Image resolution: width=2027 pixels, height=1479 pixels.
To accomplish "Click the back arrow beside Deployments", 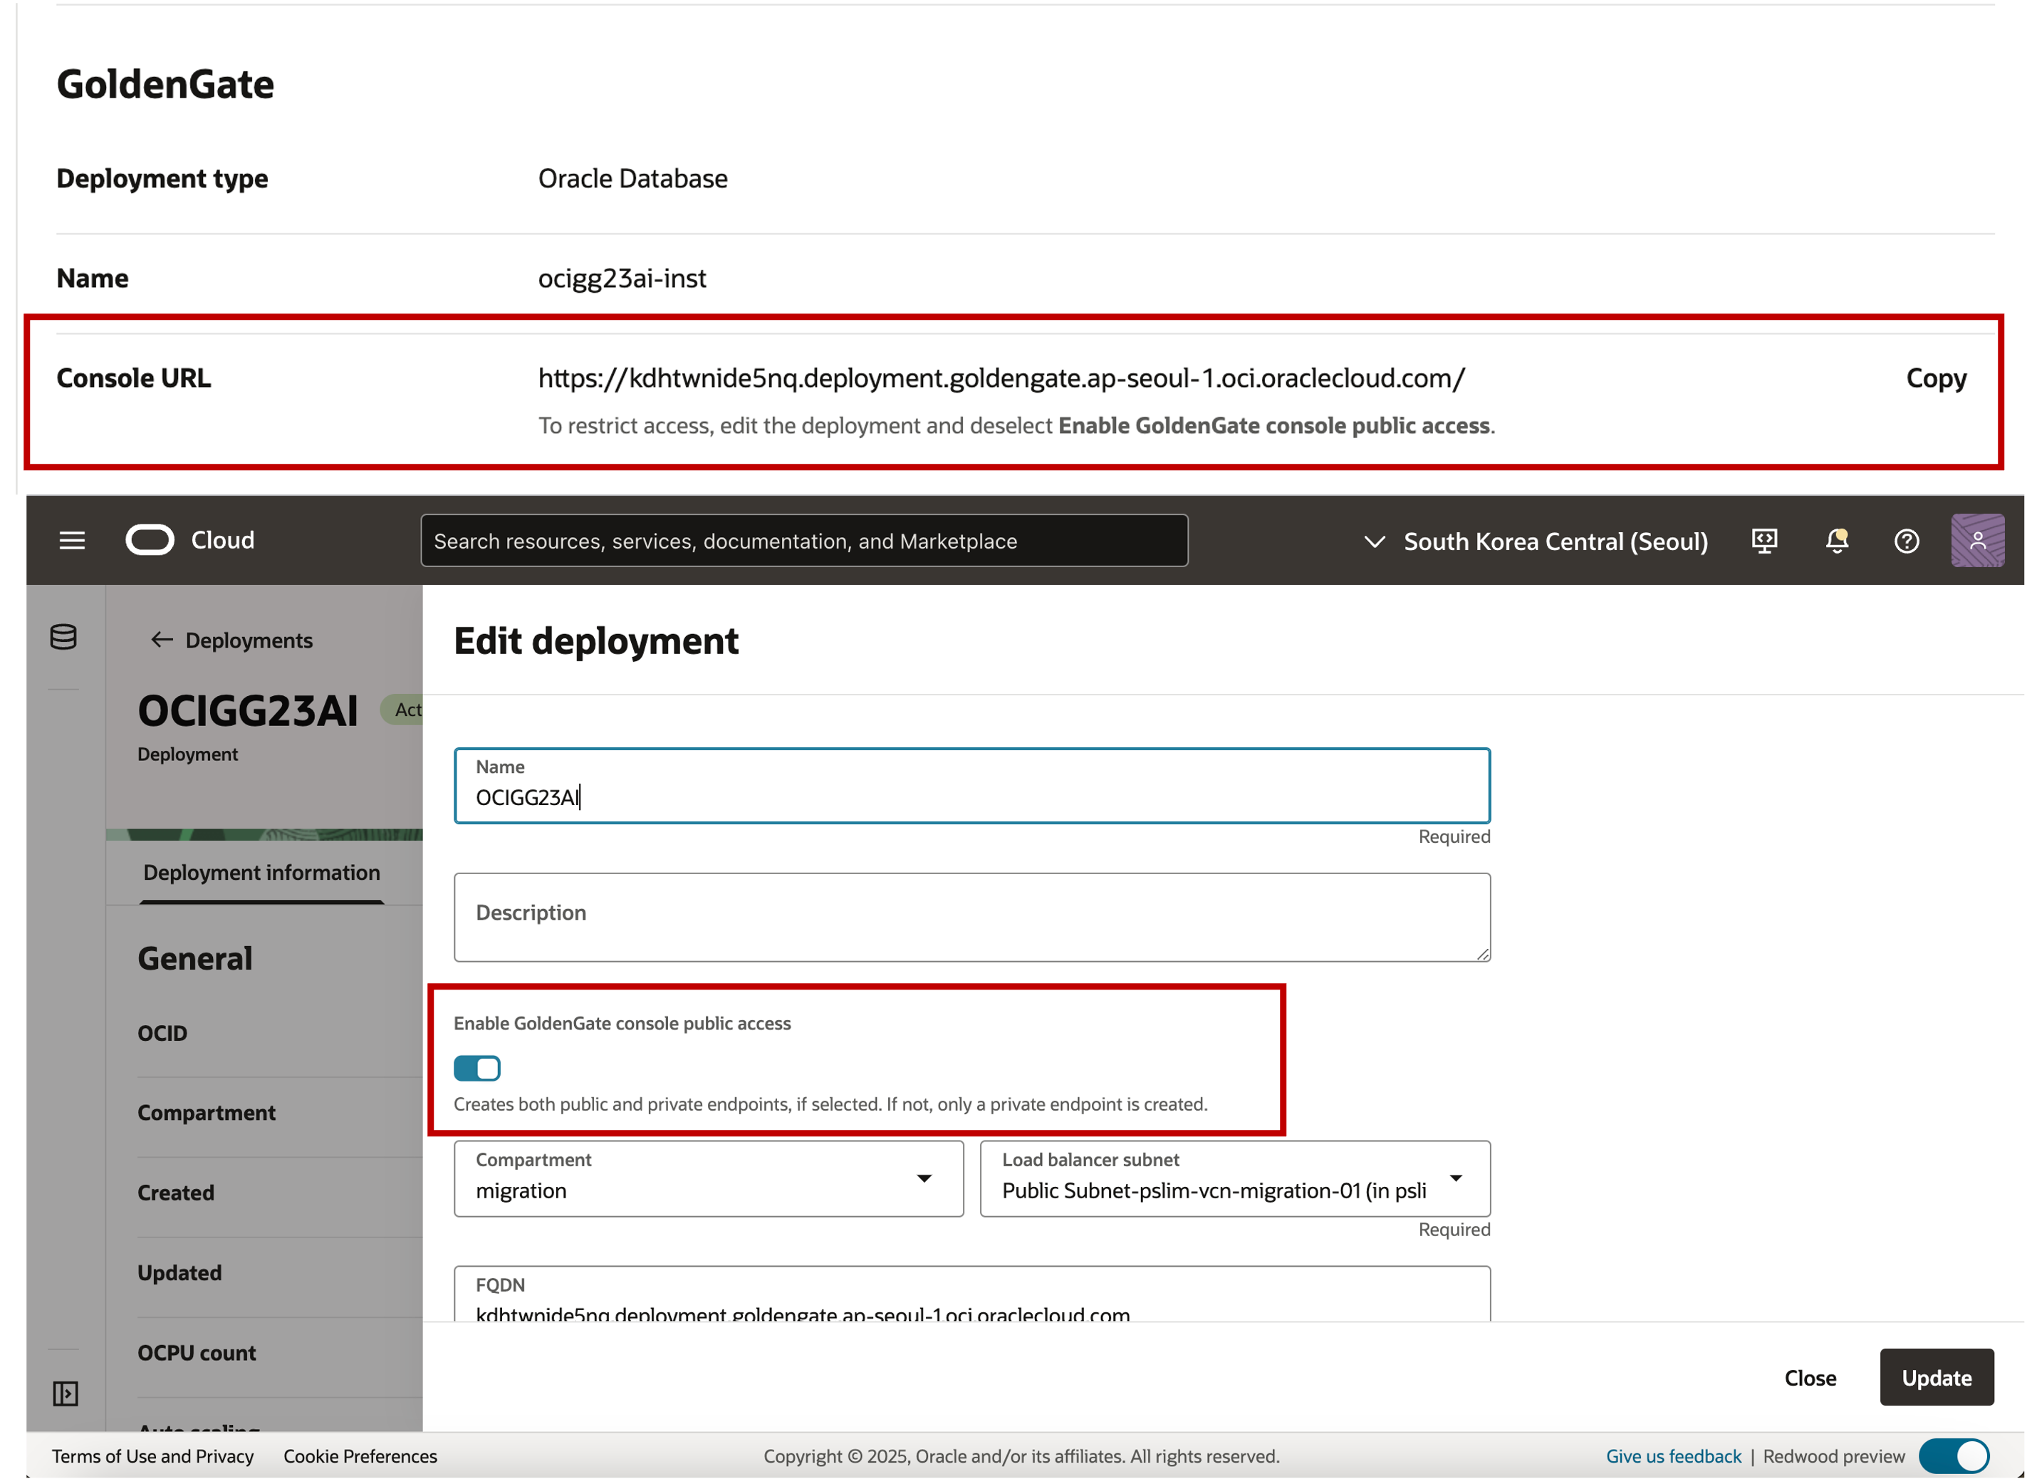I will (x=161, y=640).
